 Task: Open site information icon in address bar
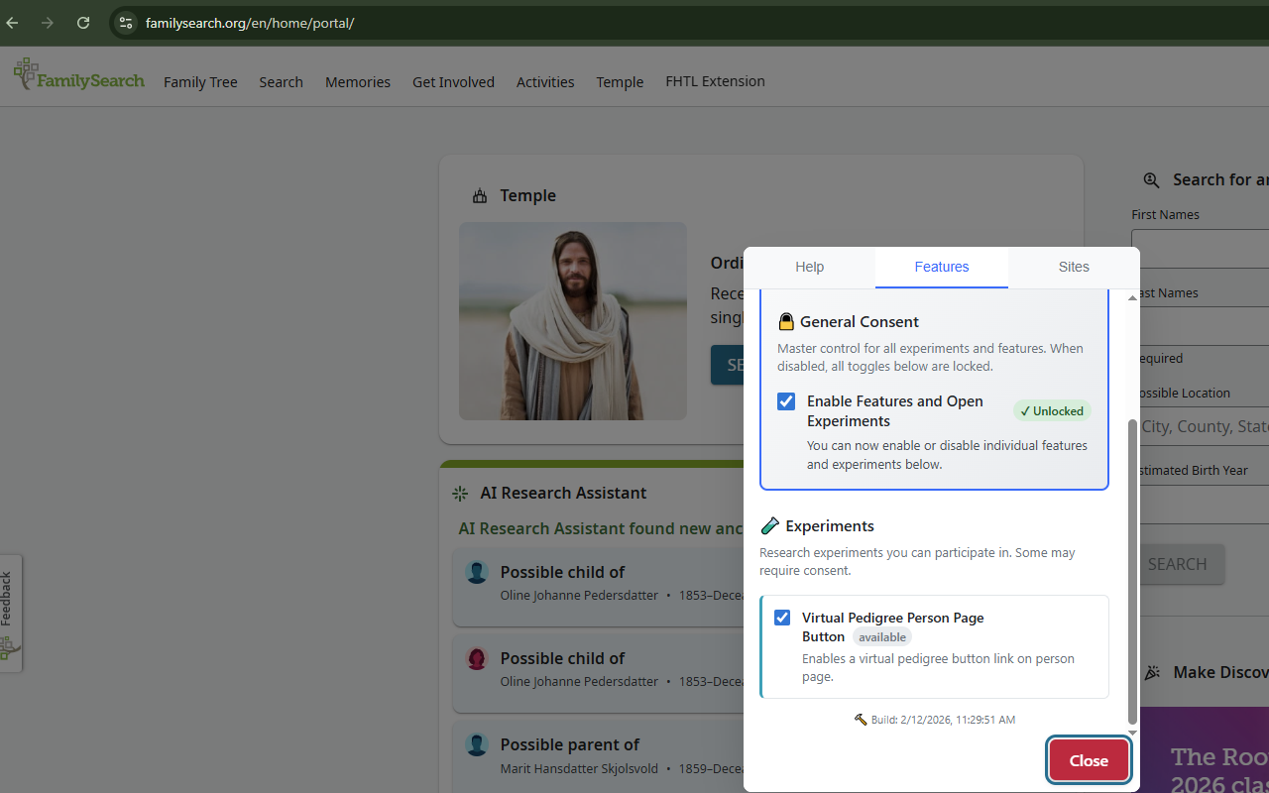coord(125,23)
